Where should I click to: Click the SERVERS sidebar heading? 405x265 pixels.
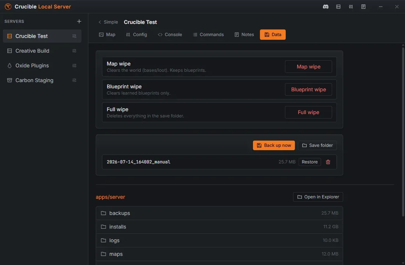coord(14,21)
